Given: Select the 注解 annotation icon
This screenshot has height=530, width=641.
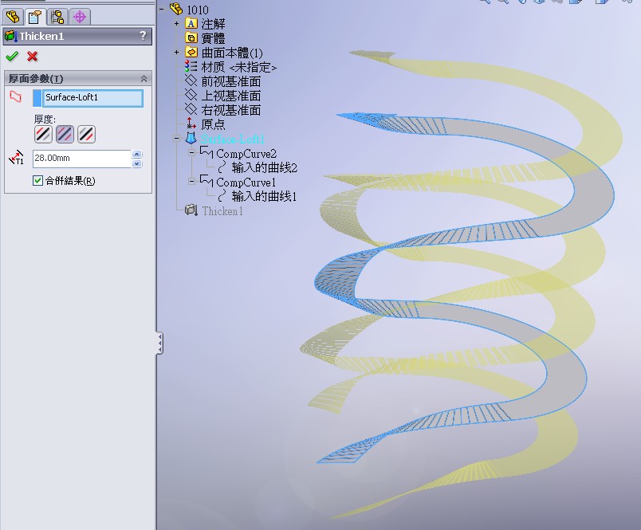Looking at the screenshot, I should pos(191,24).
